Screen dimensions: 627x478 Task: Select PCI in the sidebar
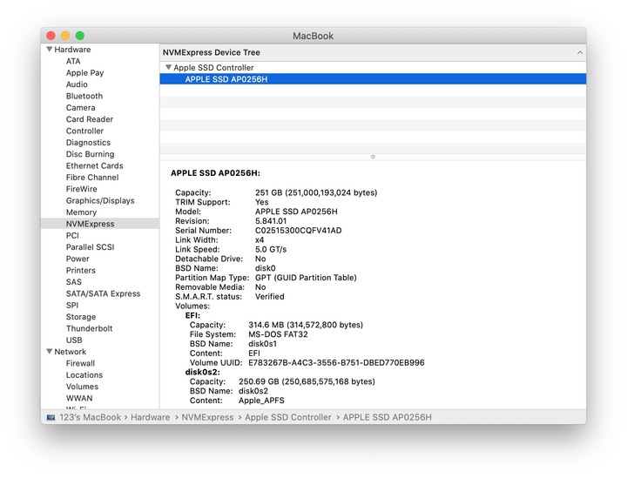coord(72,235)
